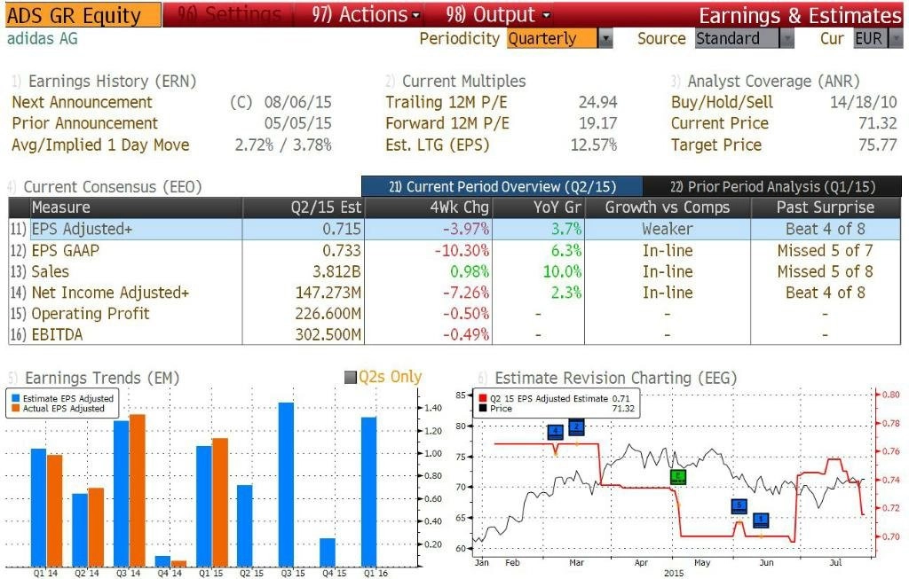The height and width of the screenshot is (579, 909).
Task: Open the Periodicity Quarterly dropdown arrow
Action: tap(605, 39)
